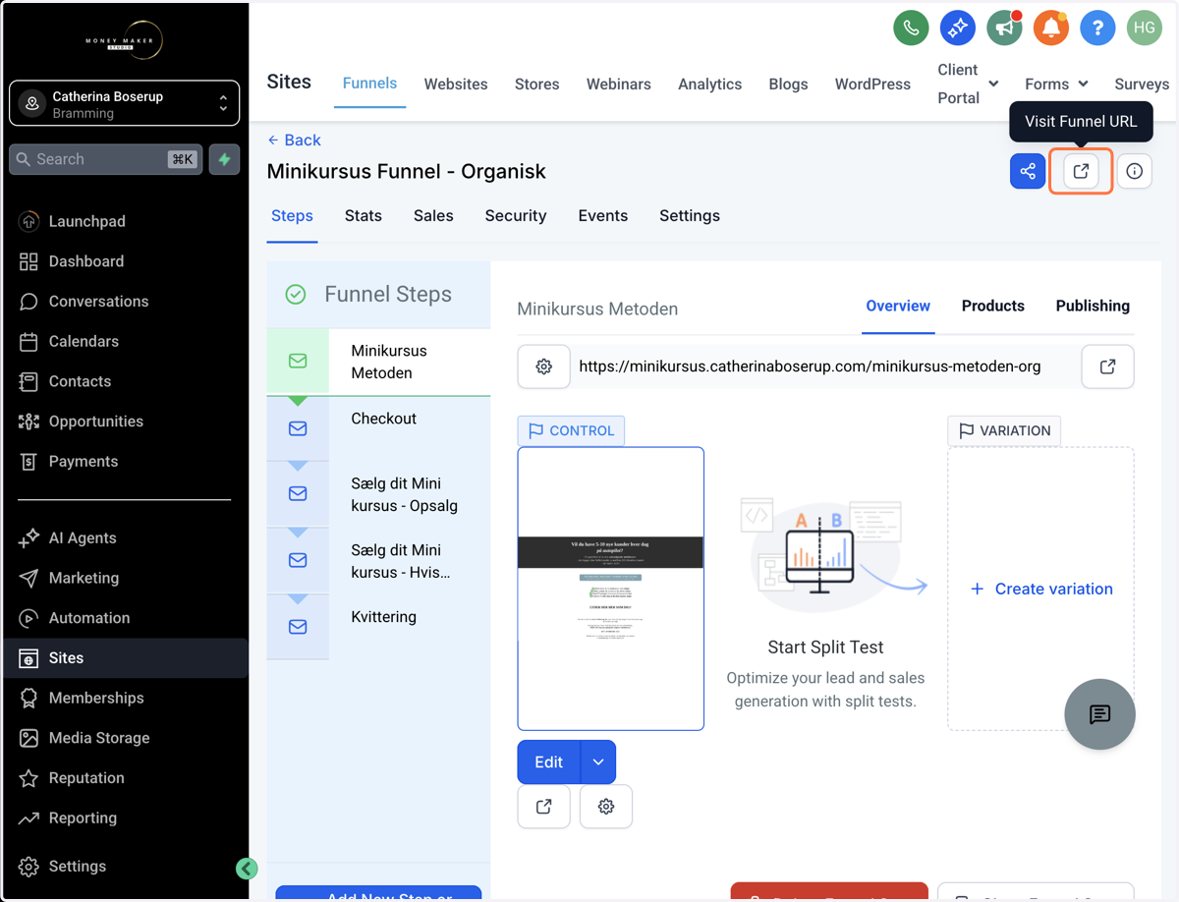Viewport: 1179px width, 902px height.
Task: Click the CONTROL flag label
Action: tap(571, 430)
